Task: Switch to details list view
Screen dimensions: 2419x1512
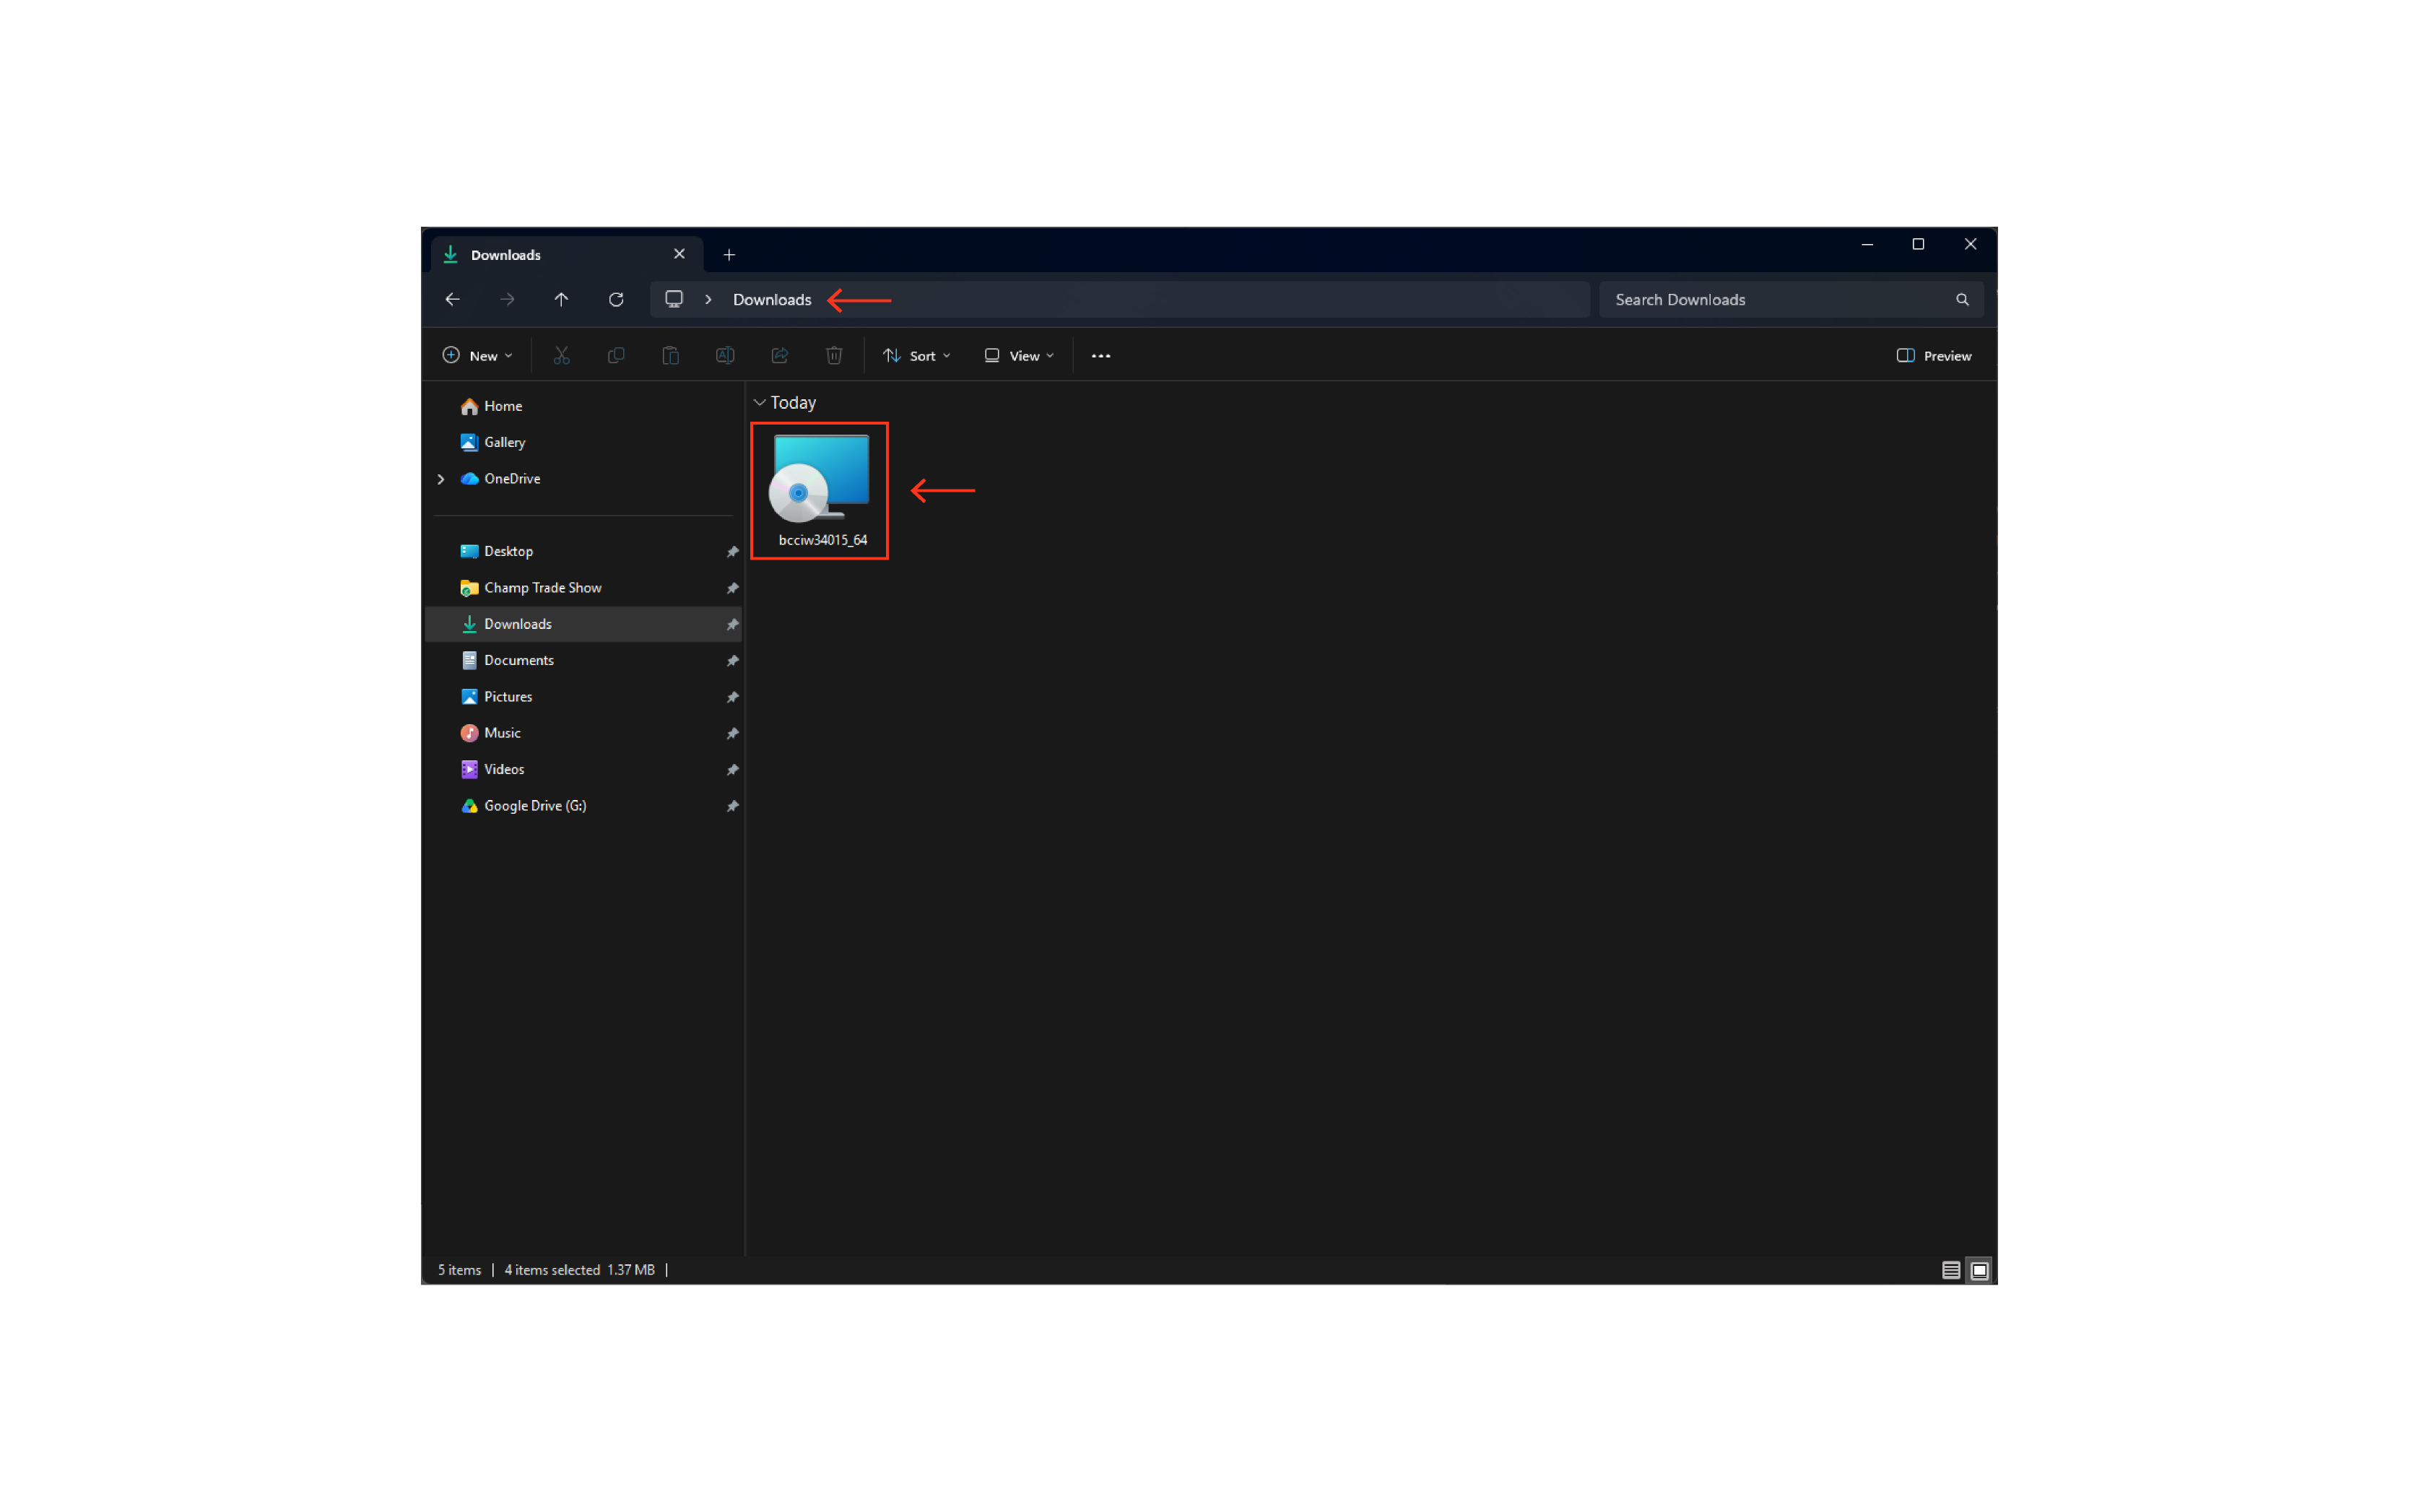Action: (1950, 1270)
